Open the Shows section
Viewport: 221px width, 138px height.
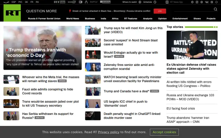[197, 18]
